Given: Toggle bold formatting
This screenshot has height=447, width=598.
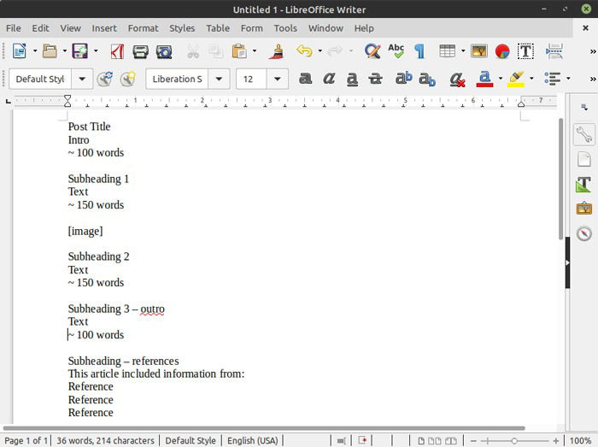Looking at the screenshot, I should [x=306, y=79].
